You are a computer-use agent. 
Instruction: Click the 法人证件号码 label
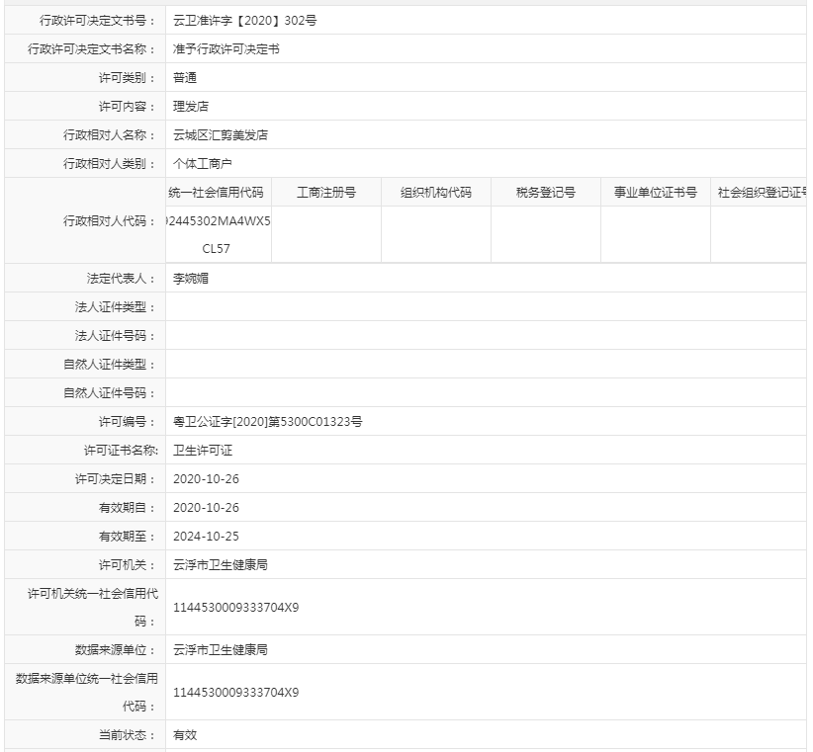116,336
